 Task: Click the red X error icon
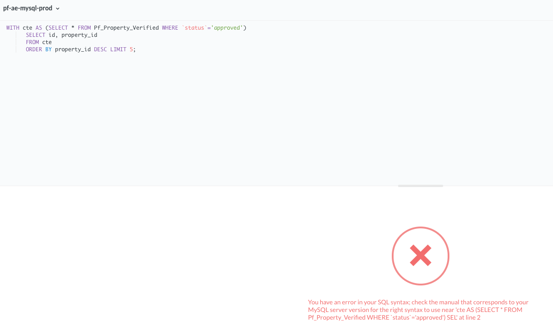pyautogui.click(x=420, y=256)
